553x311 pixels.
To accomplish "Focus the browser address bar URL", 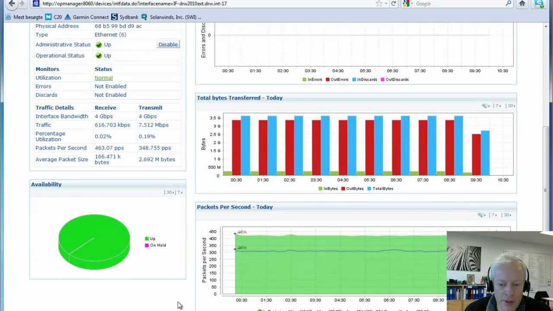I will [x=207, y=3].
